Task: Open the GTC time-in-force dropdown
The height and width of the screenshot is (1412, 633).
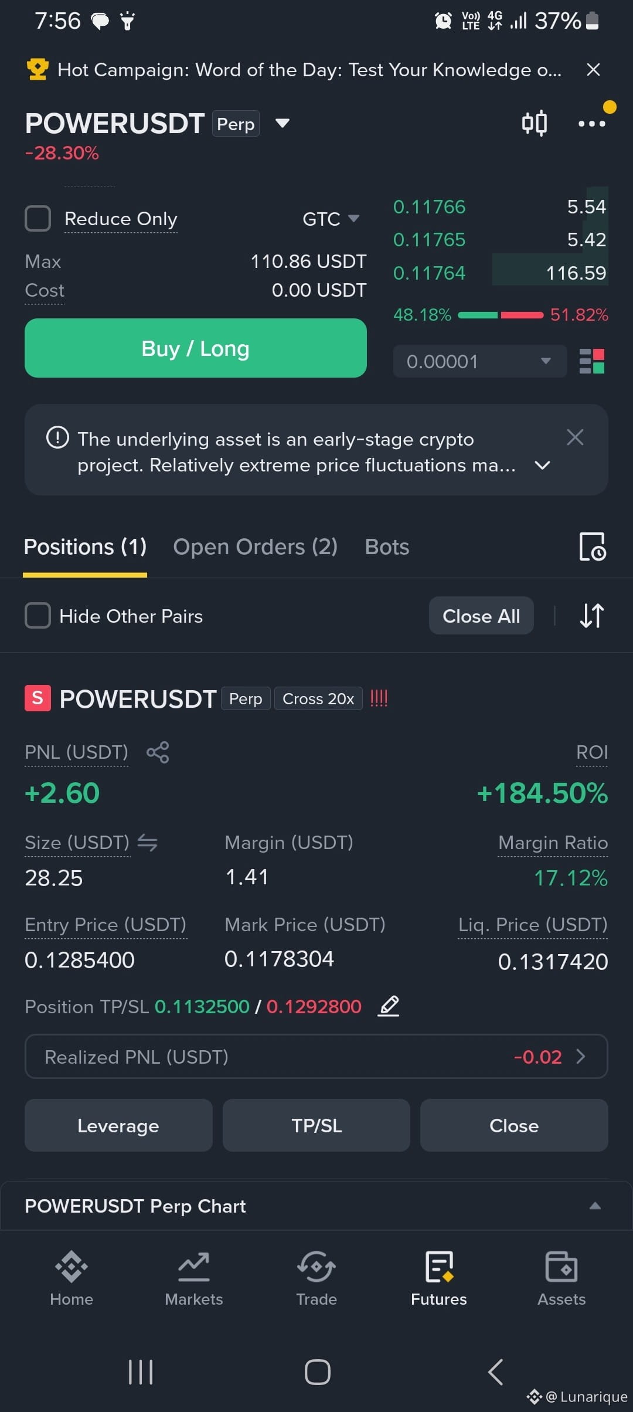Action: 331,219
